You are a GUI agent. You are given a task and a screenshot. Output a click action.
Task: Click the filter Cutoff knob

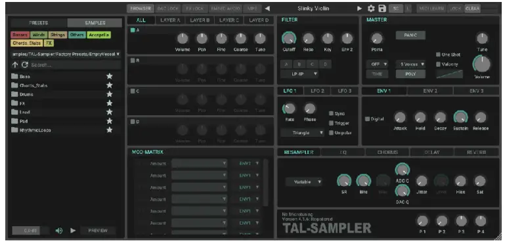(x=289, y=39)
